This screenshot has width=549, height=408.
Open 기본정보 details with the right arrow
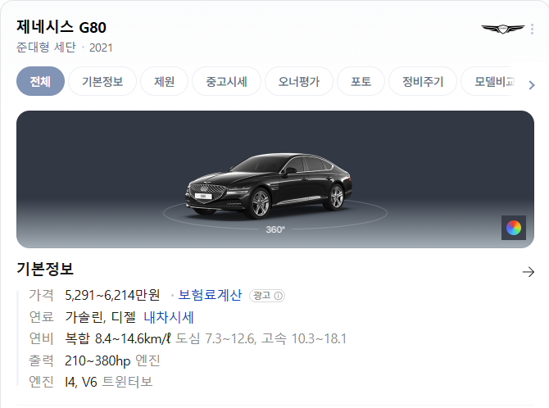click(529, 272)
